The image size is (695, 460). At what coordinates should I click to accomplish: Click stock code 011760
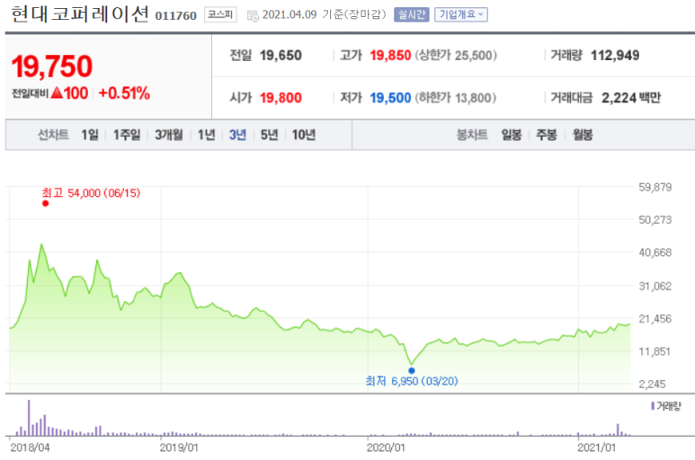click(176, 16)
